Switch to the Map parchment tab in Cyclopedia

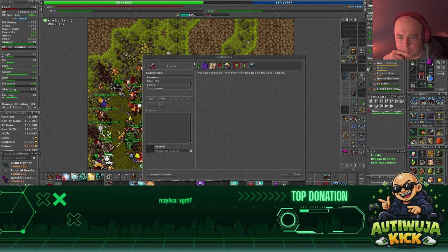(212, 65)
